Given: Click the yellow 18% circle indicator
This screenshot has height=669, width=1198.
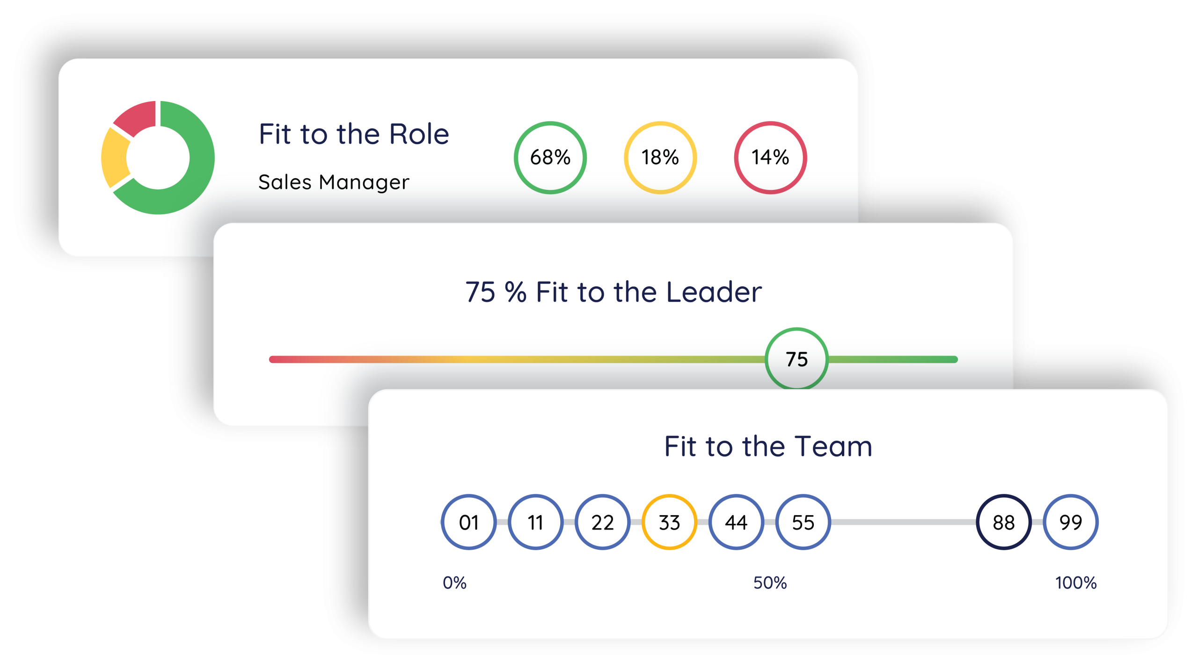Looking at the screenshot, I should pos(660,158).
